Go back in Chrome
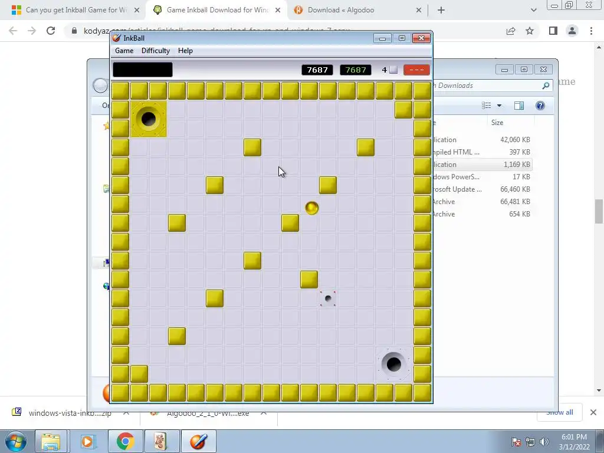 coord(13,31)
